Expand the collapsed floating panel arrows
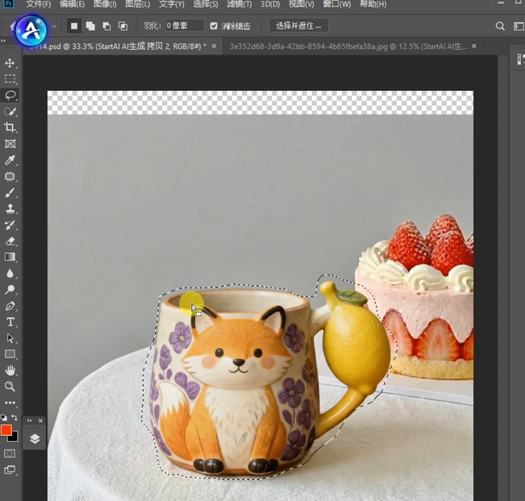Screen dimensions: 525x501 point(29,420)
